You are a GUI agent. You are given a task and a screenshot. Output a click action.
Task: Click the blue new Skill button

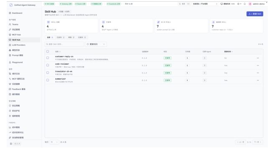coord(255,14)
